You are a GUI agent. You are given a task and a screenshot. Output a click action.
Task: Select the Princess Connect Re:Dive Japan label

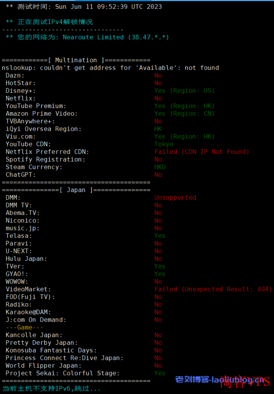[x=65, y=358]
